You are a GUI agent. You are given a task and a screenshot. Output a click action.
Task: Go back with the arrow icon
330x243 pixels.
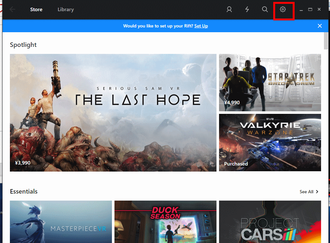coord(12,10)
